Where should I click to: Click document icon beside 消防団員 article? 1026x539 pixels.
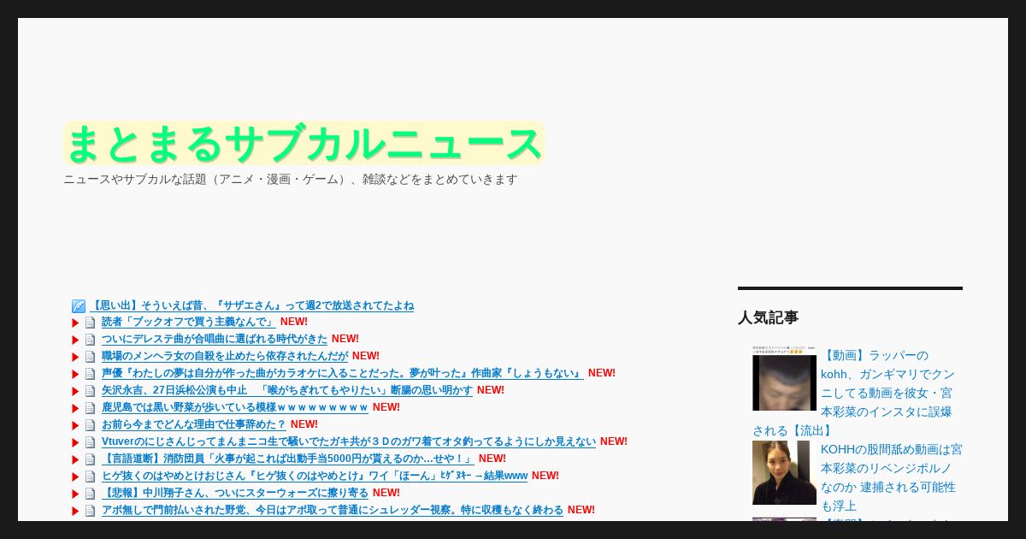(x=90, y=459)
